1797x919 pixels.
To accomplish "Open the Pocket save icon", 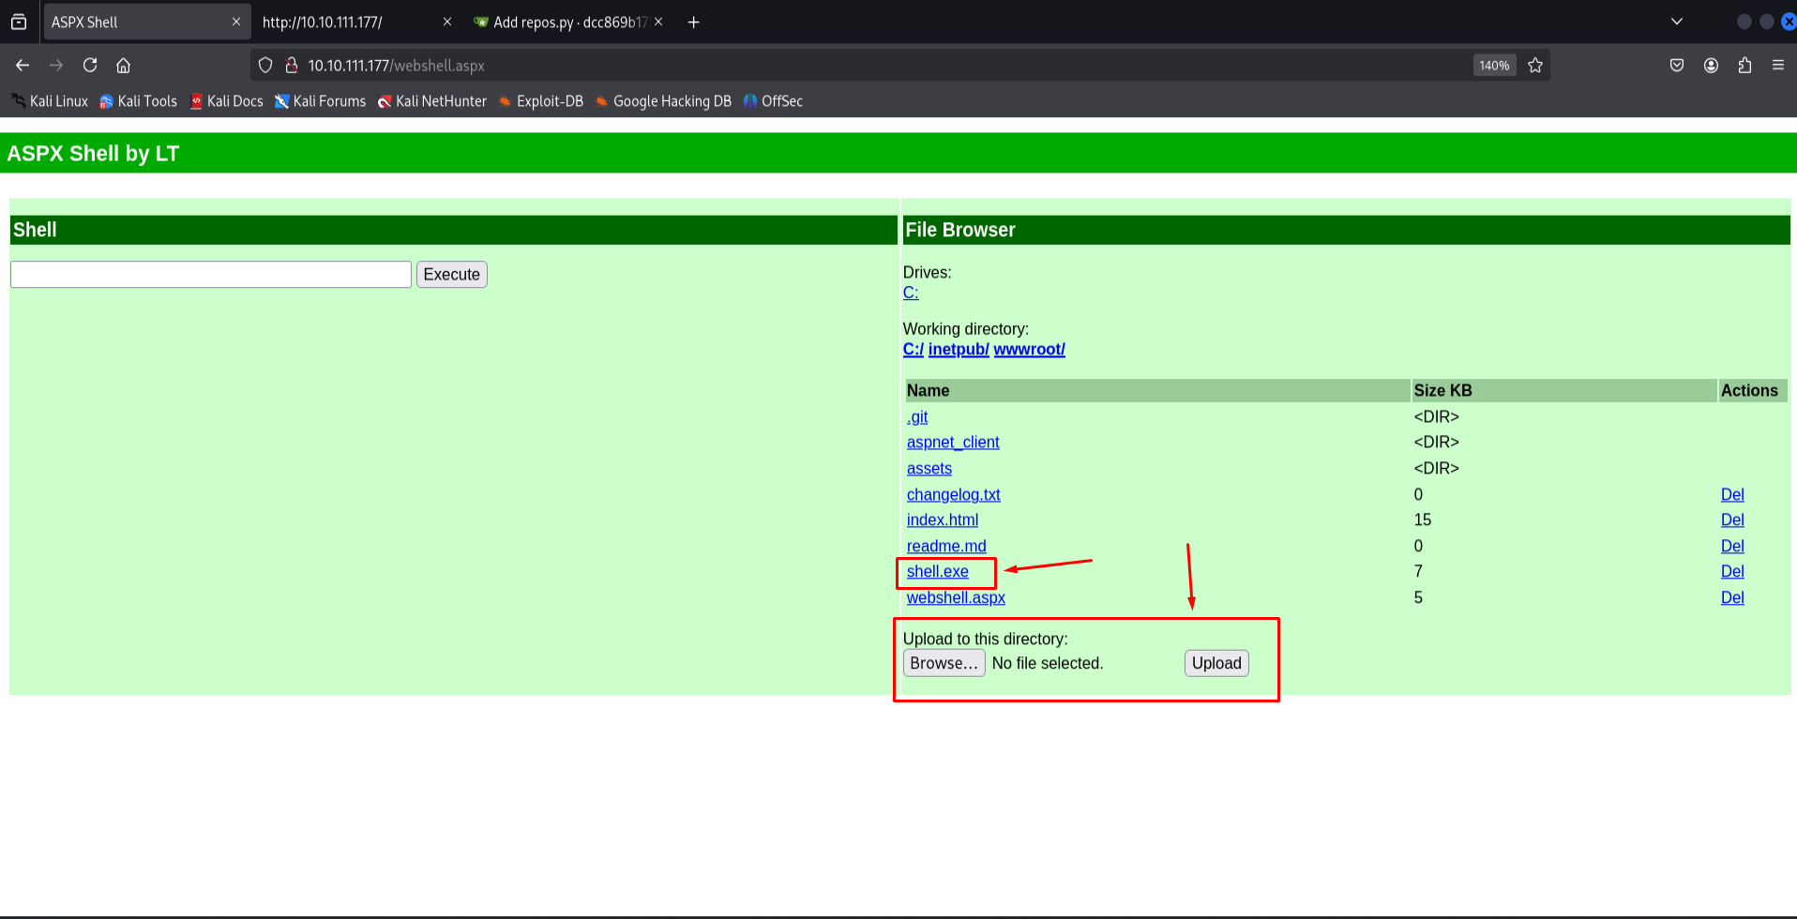I will [1677, 65].
